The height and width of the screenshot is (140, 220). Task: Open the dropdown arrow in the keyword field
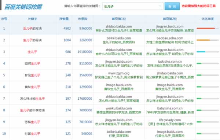(159, 6)
